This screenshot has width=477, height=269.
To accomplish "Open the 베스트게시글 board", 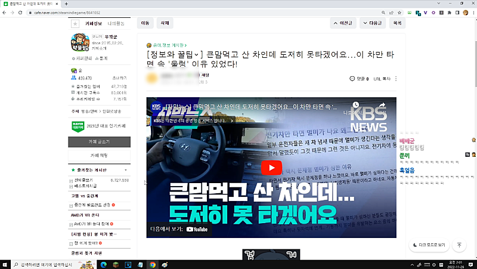I will tap(85, 186).
